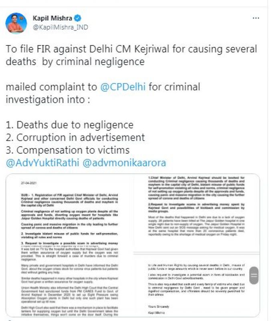Click the "mailed complaint to" text
271x321 pixels.
51,87
